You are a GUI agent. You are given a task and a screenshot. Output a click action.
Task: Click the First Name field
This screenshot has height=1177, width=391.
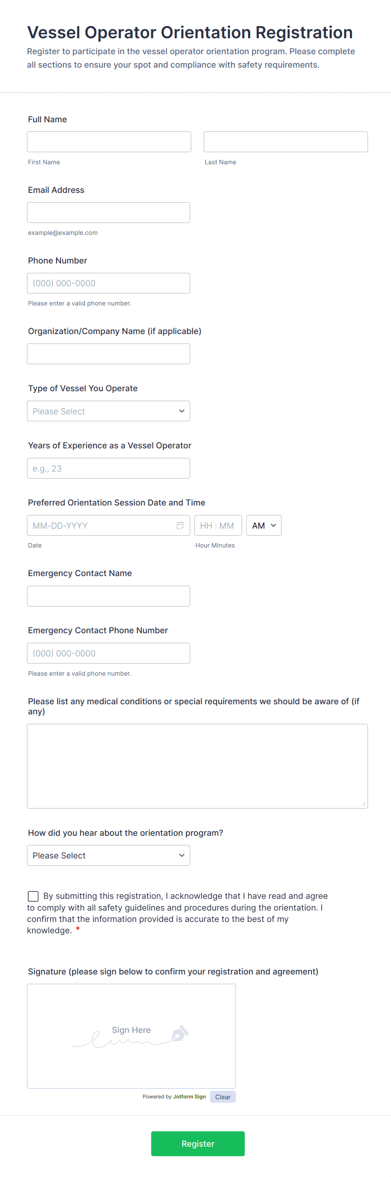point(109,142)
